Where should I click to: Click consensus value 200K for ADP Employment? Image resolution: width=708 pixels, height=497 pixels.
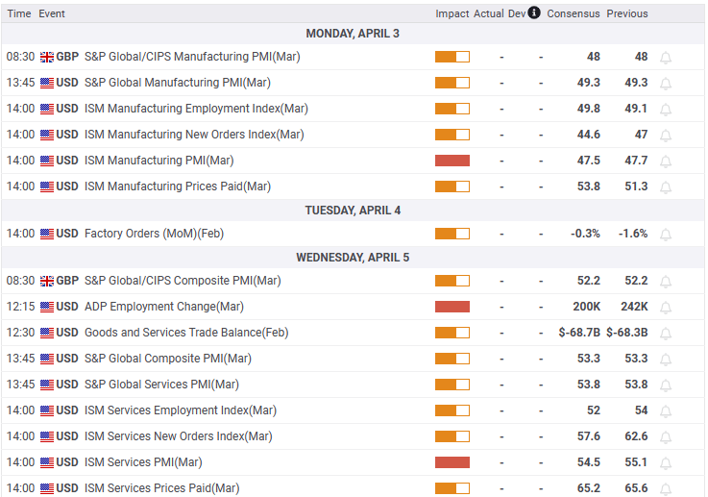pyautogui.click(x=587, y=307)
